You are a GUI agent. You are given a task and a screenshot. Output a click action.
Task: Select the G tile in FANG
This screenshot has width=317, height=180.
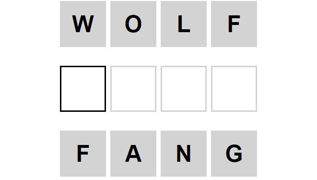(234, 154)
